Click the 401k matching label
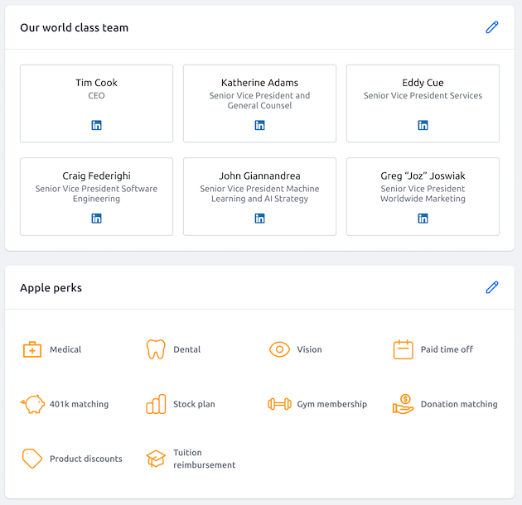Viewport: 522px width, 505px height. click(80, 404)
